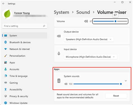This screenshot has width=133, height=105.
Task: Click the System sounds volume slider
Action: tap(98, 84)
